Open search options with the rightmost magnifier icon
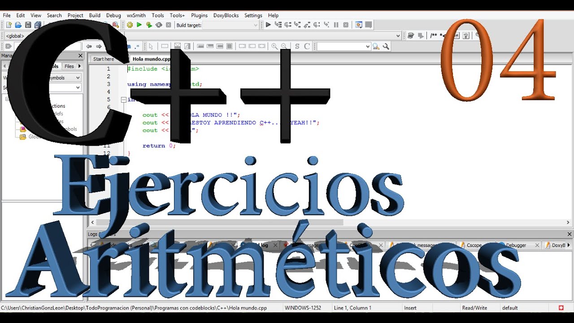The image size is (574, 323). [386, 46]
